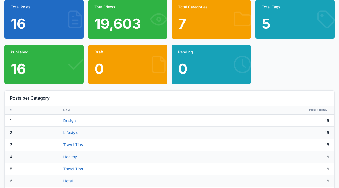Click the "Draft" card label
Screen dimensions: 339x188
(x=99, y=52)
